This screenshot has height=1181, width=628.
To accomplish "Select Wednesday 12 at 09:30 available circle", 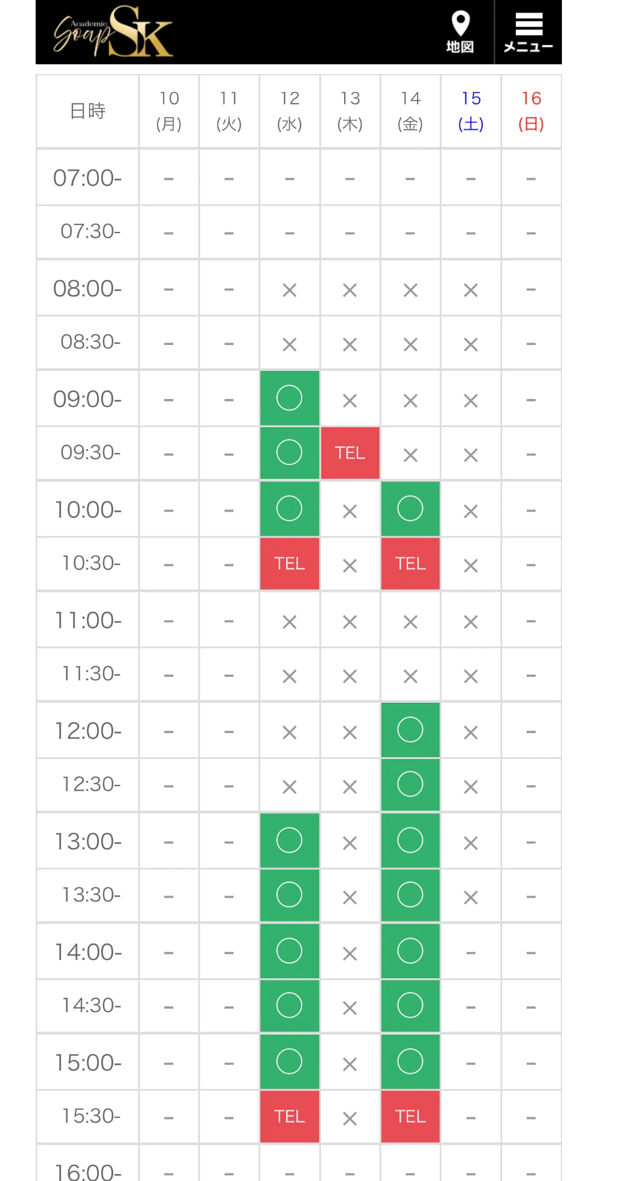I will 289,452.
